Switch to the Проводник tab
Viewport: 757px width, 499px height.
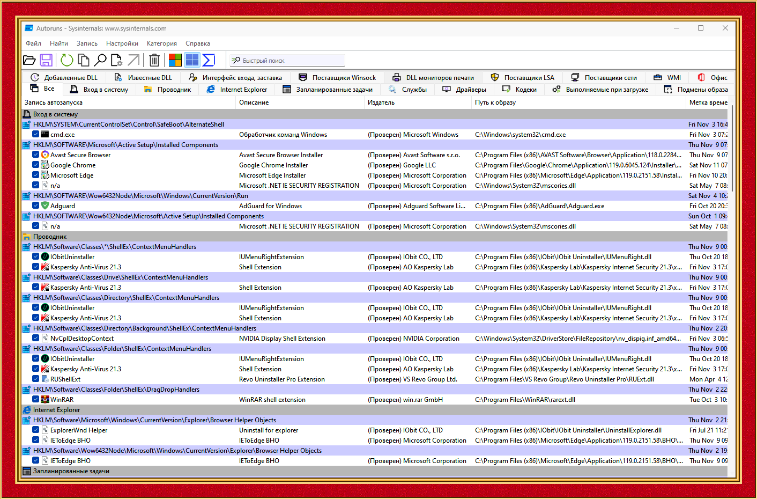click(167, 90)
